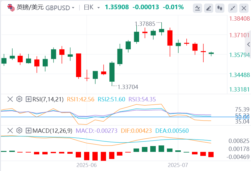Click the 2025-06 date axis label
Viewport: 251px width, 171px height.
coord(87,165)
